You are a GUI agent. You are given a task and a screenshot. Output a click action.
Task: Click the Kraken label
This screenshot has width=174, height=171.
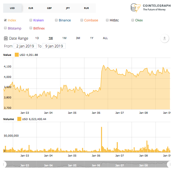pyautogui.click(x=39, y=20)
